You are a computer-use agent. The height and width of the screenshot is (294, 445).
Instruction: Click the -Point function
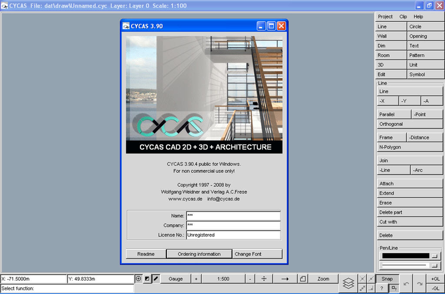pos(427,114)
